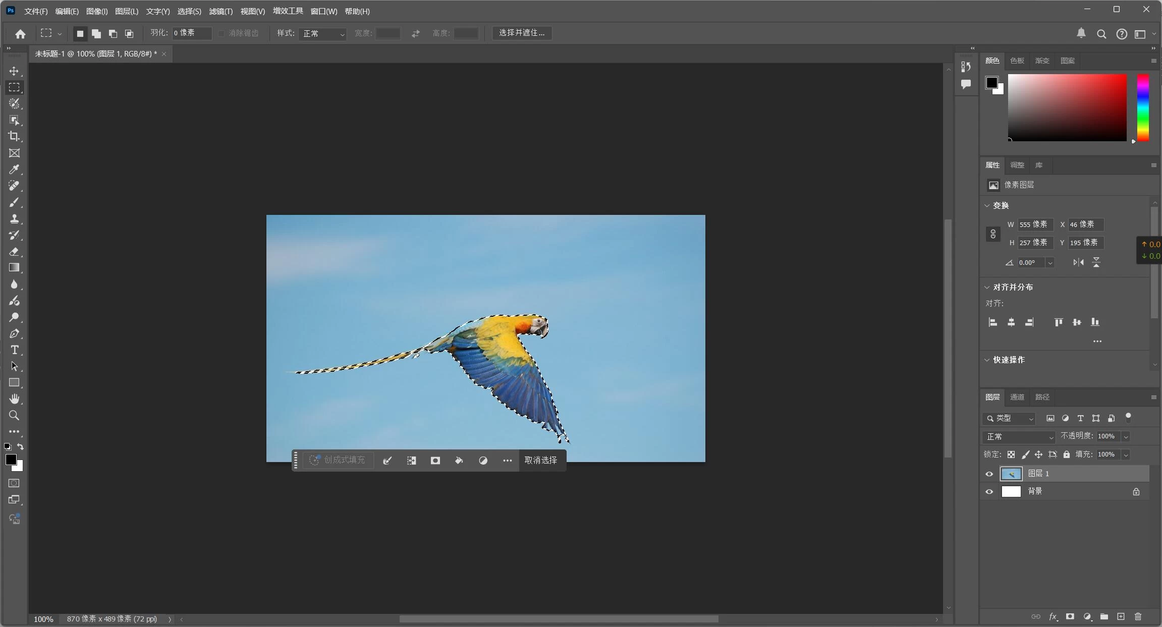Image resolution: width=1162 pixels, height=627 pixels.
Task: Select the Hand tool
Action: [x=14, y=399]
